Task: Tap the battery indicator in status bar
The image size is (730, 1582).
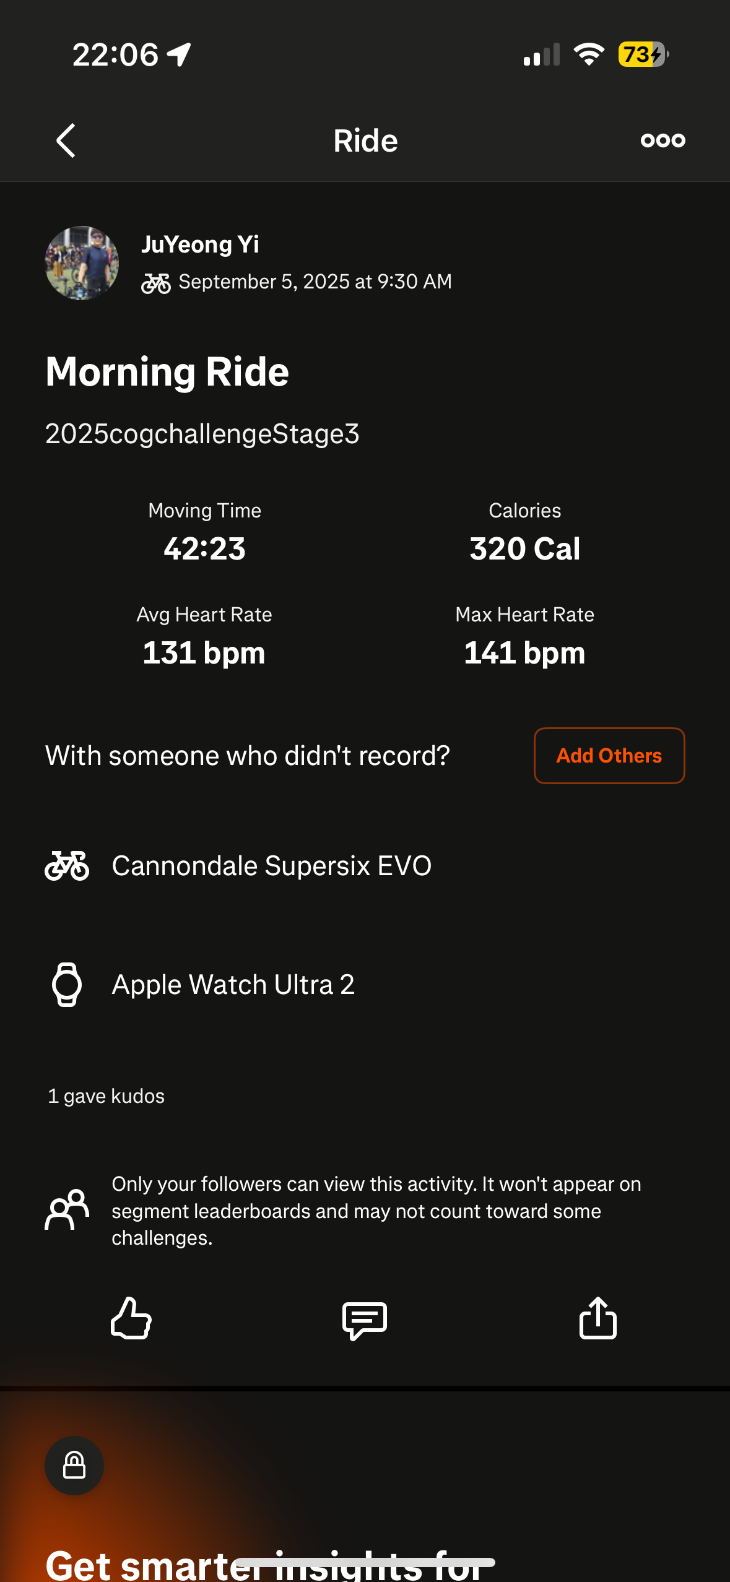Action: coord(643,54)
